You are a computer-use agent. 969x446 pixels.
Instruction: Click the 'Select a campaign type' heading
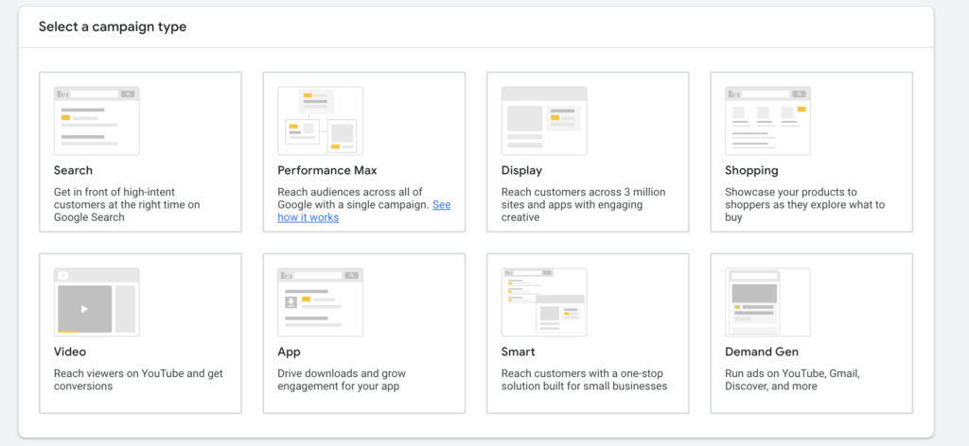point(113,26)
